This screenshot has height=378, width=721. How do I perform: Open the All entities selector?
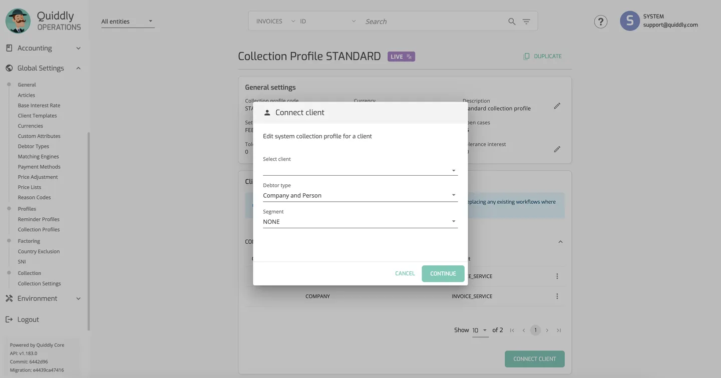(x=128, y=22)
